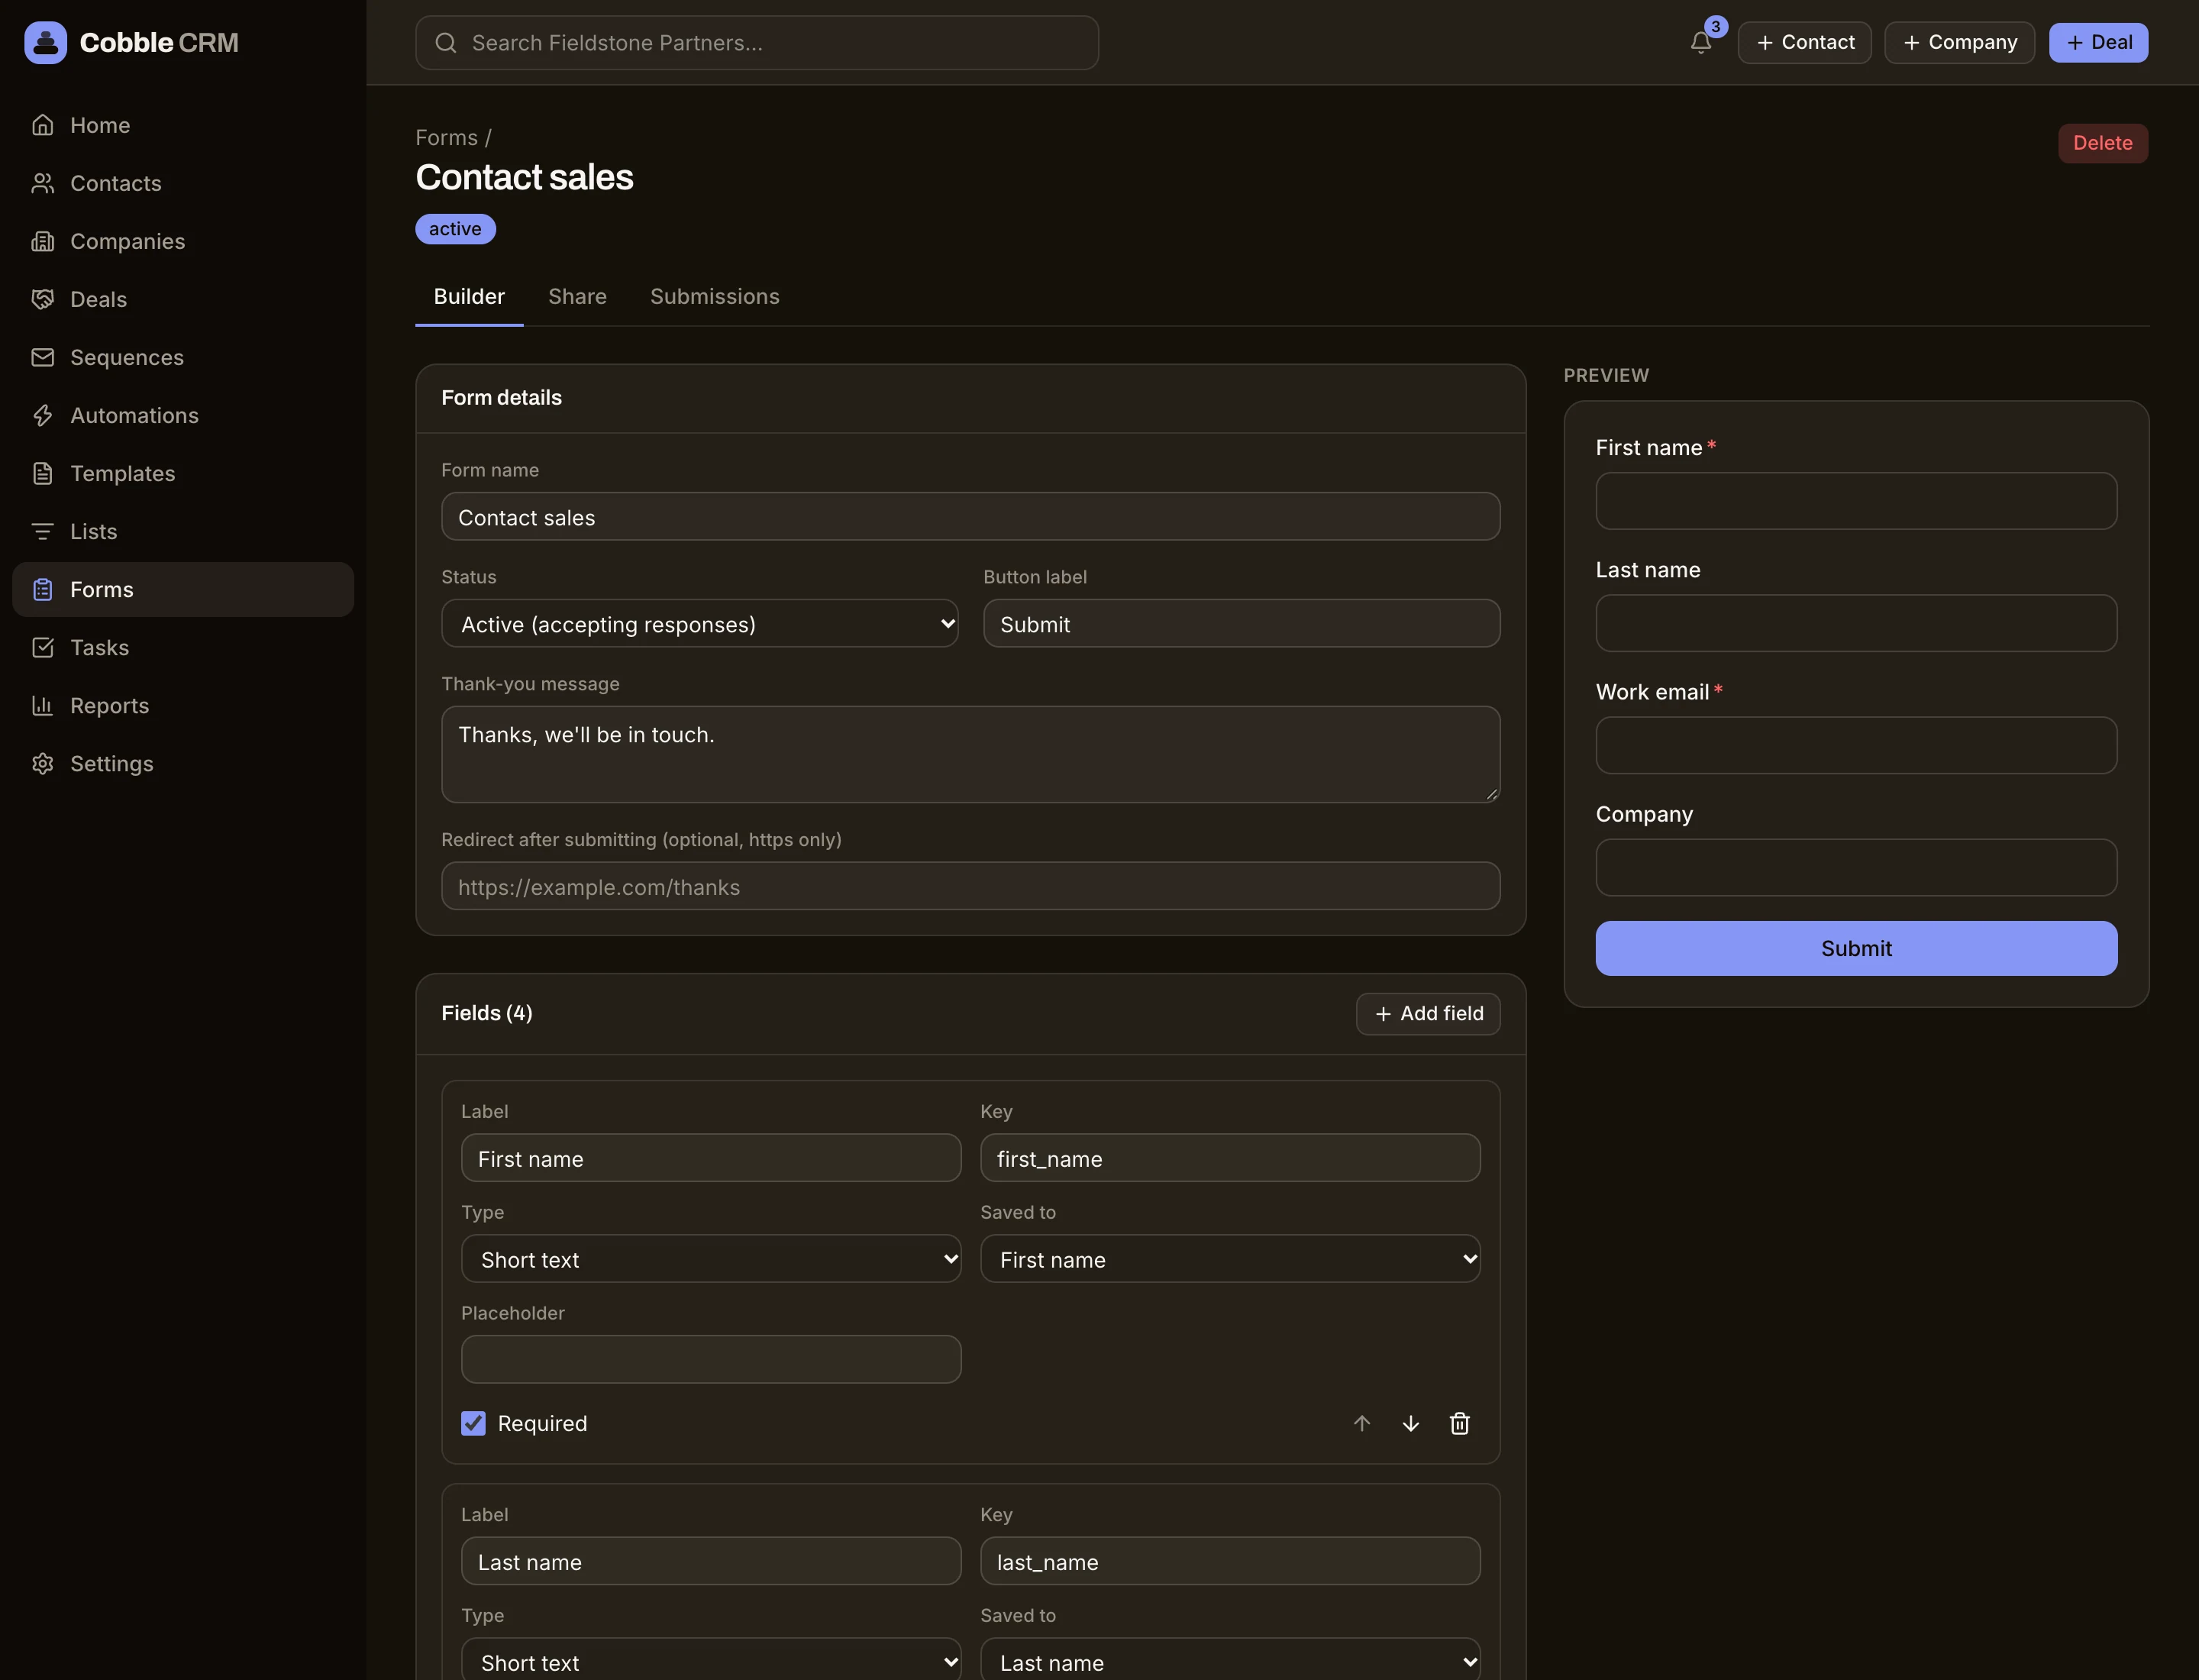Click the Cobble CRM logo icon
Image resolution: width=2199 pixels, height=1680 pixels.
tap(45, 43)
